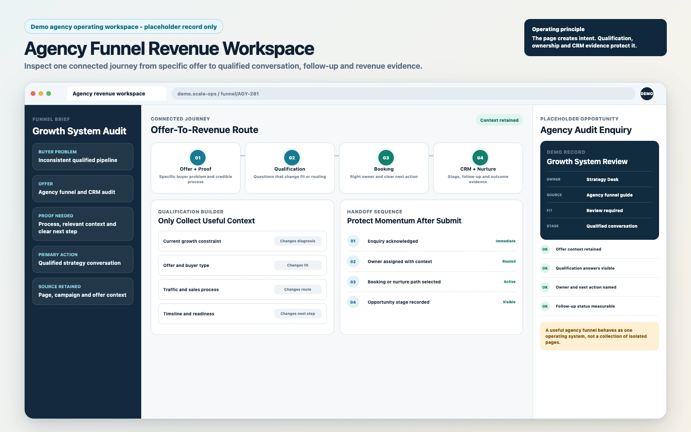Click the demo.scale-ops address bar
Viewport: 691px width, 432px height.
[x=403, y=94]
